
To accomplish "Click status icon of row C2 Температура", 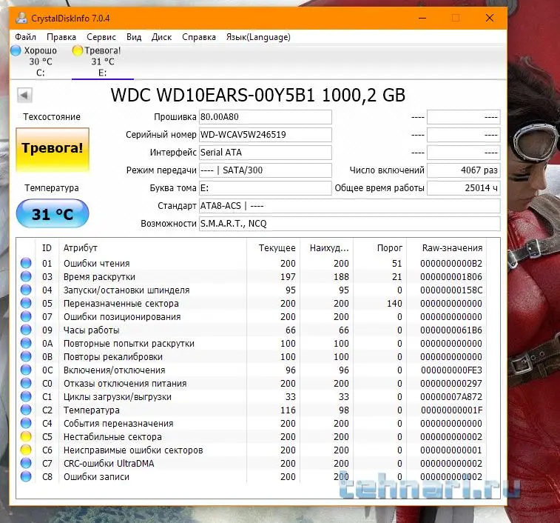I will coord(26,410).
